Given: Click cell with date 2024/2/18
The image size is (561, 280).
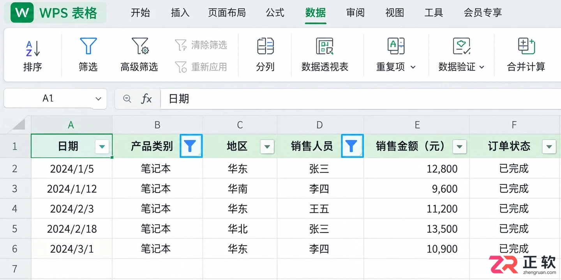Looking at the screenshot, I should pos(72,229).
